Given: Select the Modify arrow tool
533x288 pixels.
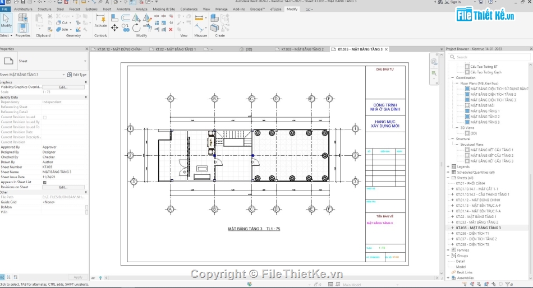Looking at the screenshot, I should click(6, 21).
